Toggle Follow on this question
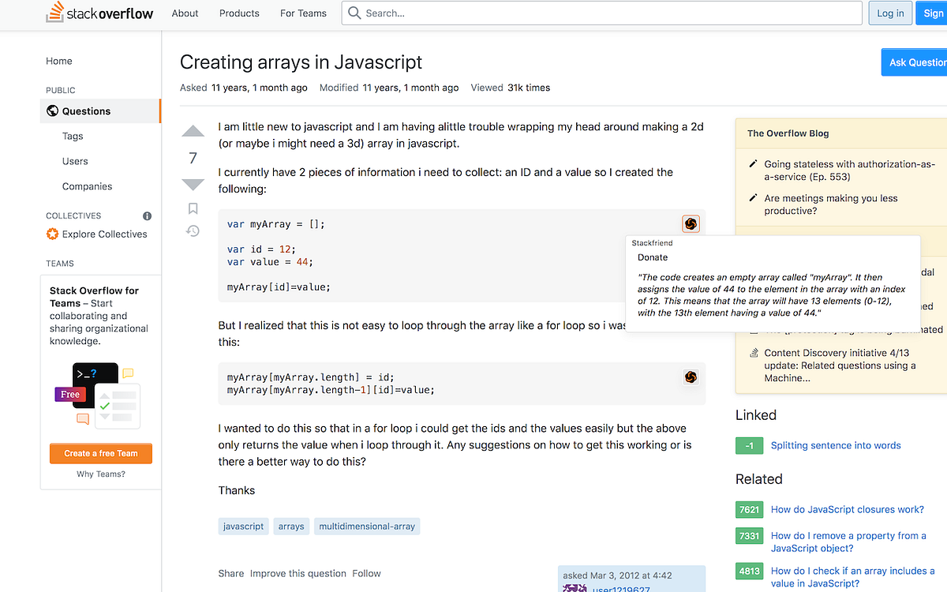Image resolution: width=947 pixels, height=592 pixels. tap(366, 573)
